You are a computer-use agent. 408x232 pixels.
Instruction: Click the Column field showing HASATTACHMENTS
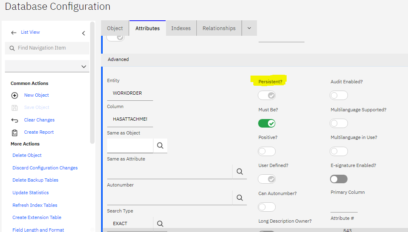pyautogui.click(x=130, y=119)
